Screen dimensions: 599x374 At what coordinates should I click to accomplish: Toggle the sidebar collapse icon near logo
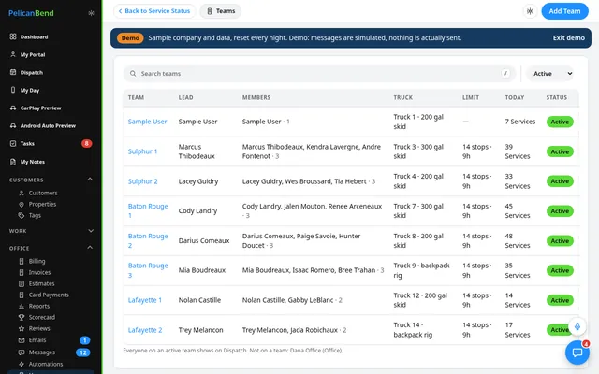(91, 13)
